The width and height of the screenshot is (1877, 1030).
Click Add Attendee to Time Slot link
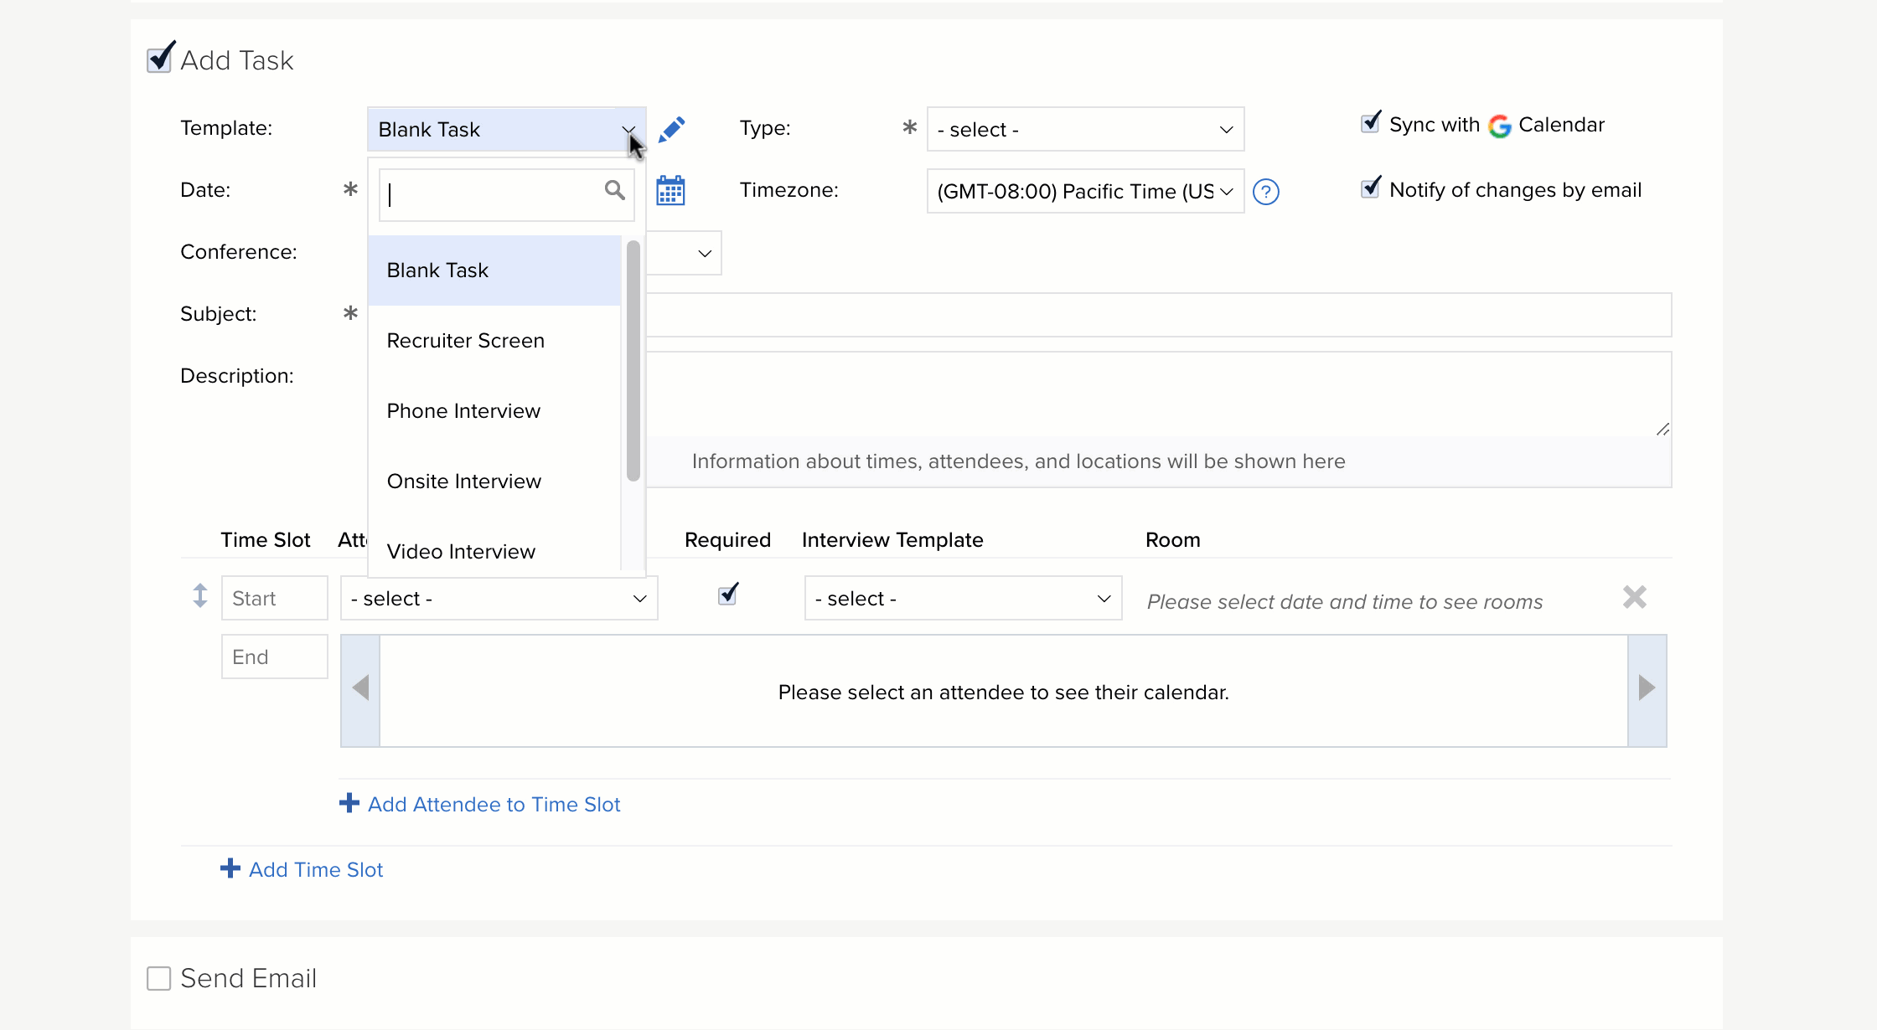pyautogui.click(x=480, y=804)
